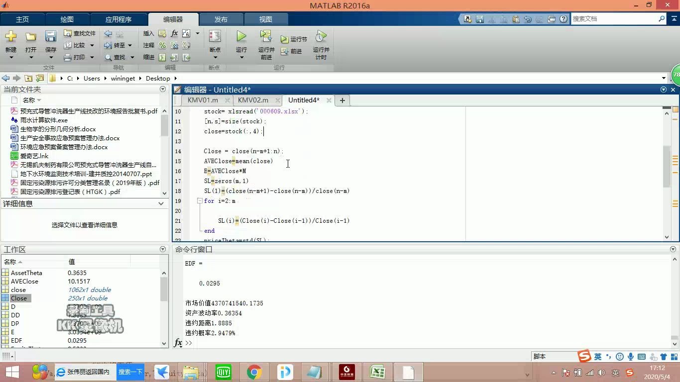680x382 pixels.
Task: Select workspace variable AssetTheta
Action: [26, 273]
